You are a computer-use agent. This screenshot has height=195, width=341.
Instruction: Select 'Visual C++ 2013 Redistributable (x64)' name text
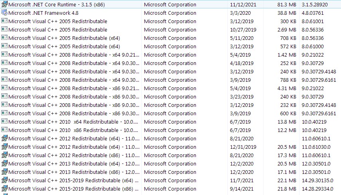73,163
